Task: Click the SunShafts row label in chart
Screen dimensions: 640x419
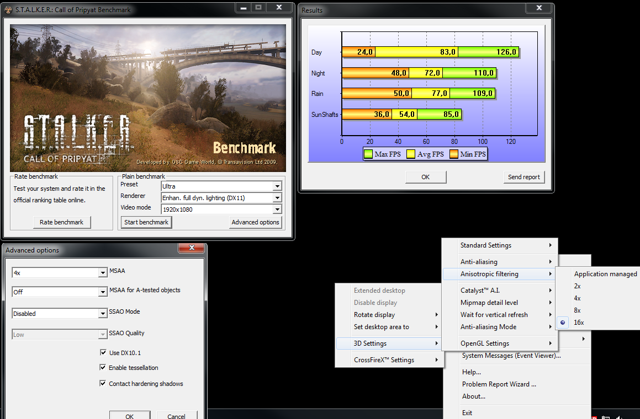Action: click(x=325, y=115)
